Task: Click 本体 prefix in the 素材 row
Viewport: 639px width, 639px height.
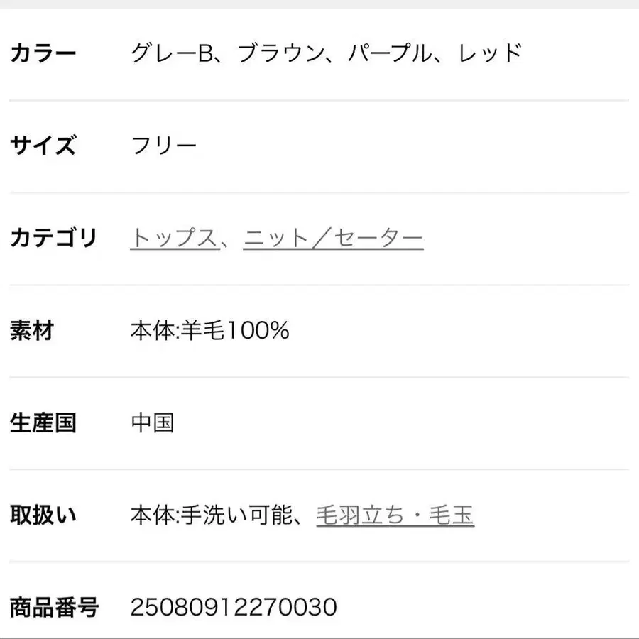Action: tap(152, 331)
